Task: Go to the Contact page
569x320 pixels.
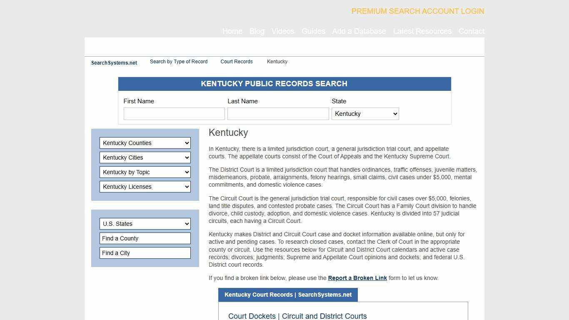Action: point(471,31)
